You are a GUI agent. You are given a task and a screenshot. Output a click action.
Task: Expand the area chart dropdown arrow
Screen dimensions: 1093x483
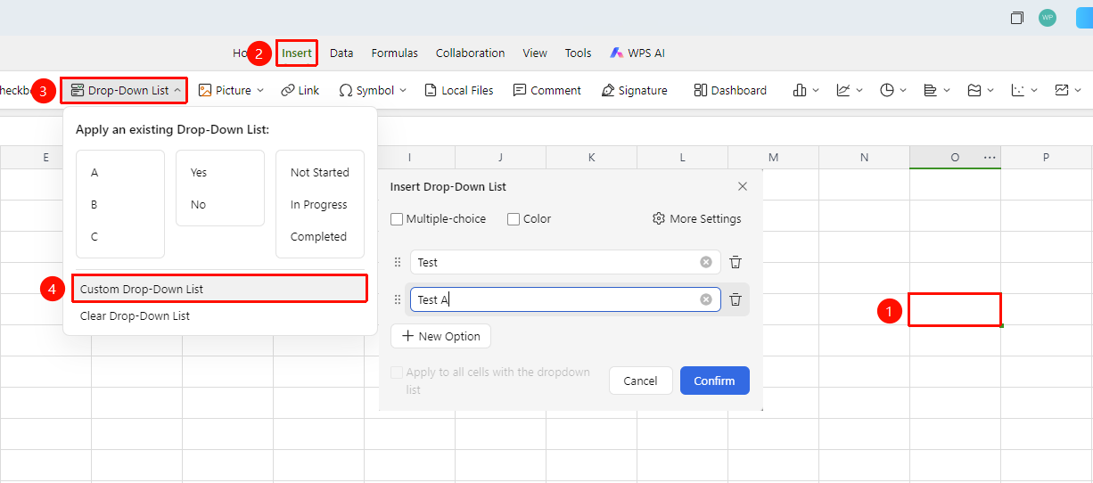(x=990, y=90)
